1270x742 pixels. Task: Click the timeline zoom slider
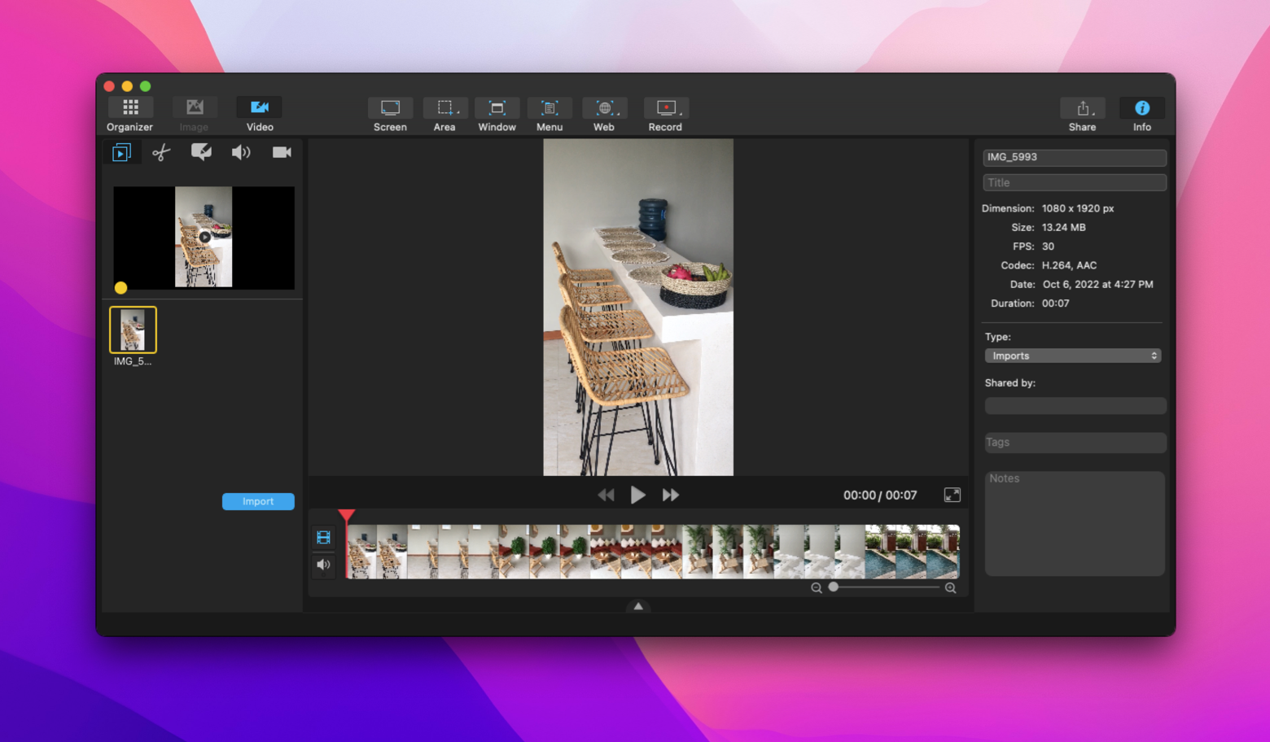[885, 587]
